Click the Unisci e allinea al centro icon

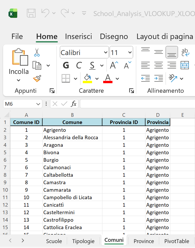click(x=185, y=65)
